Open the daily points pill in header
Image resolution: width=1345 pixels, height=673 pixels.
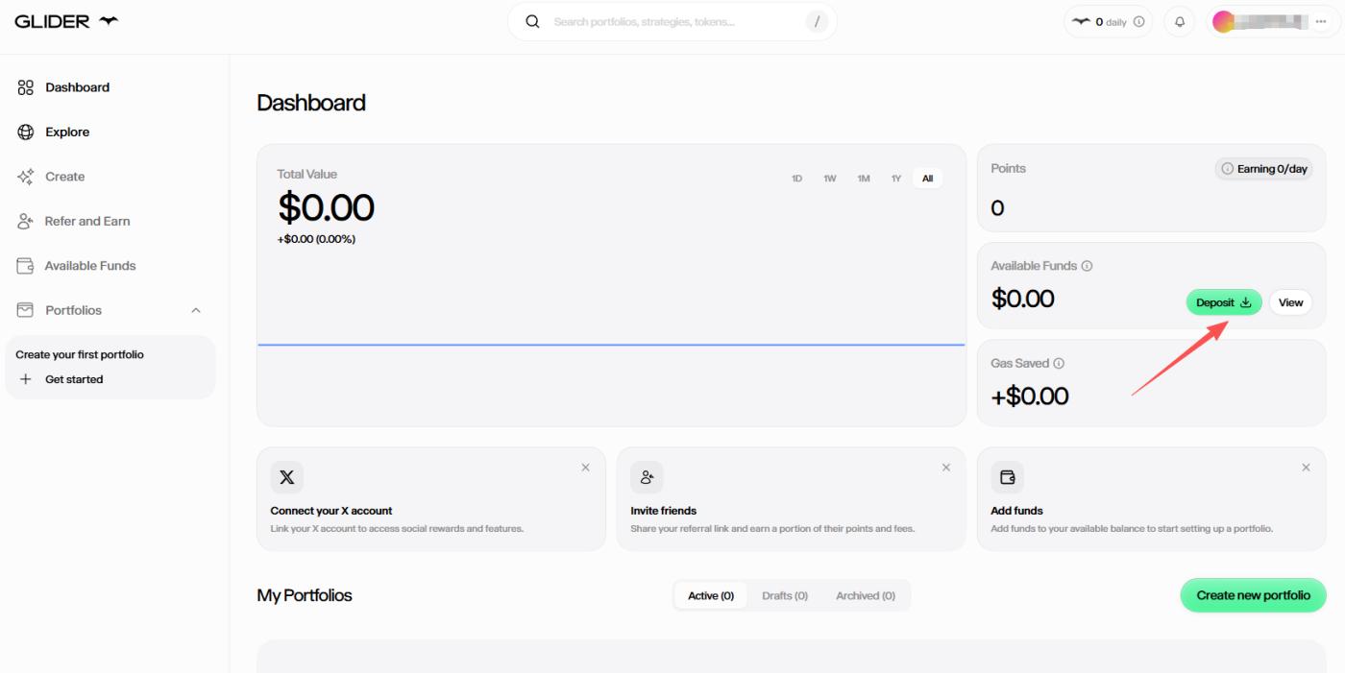(x=1108, y=22)
